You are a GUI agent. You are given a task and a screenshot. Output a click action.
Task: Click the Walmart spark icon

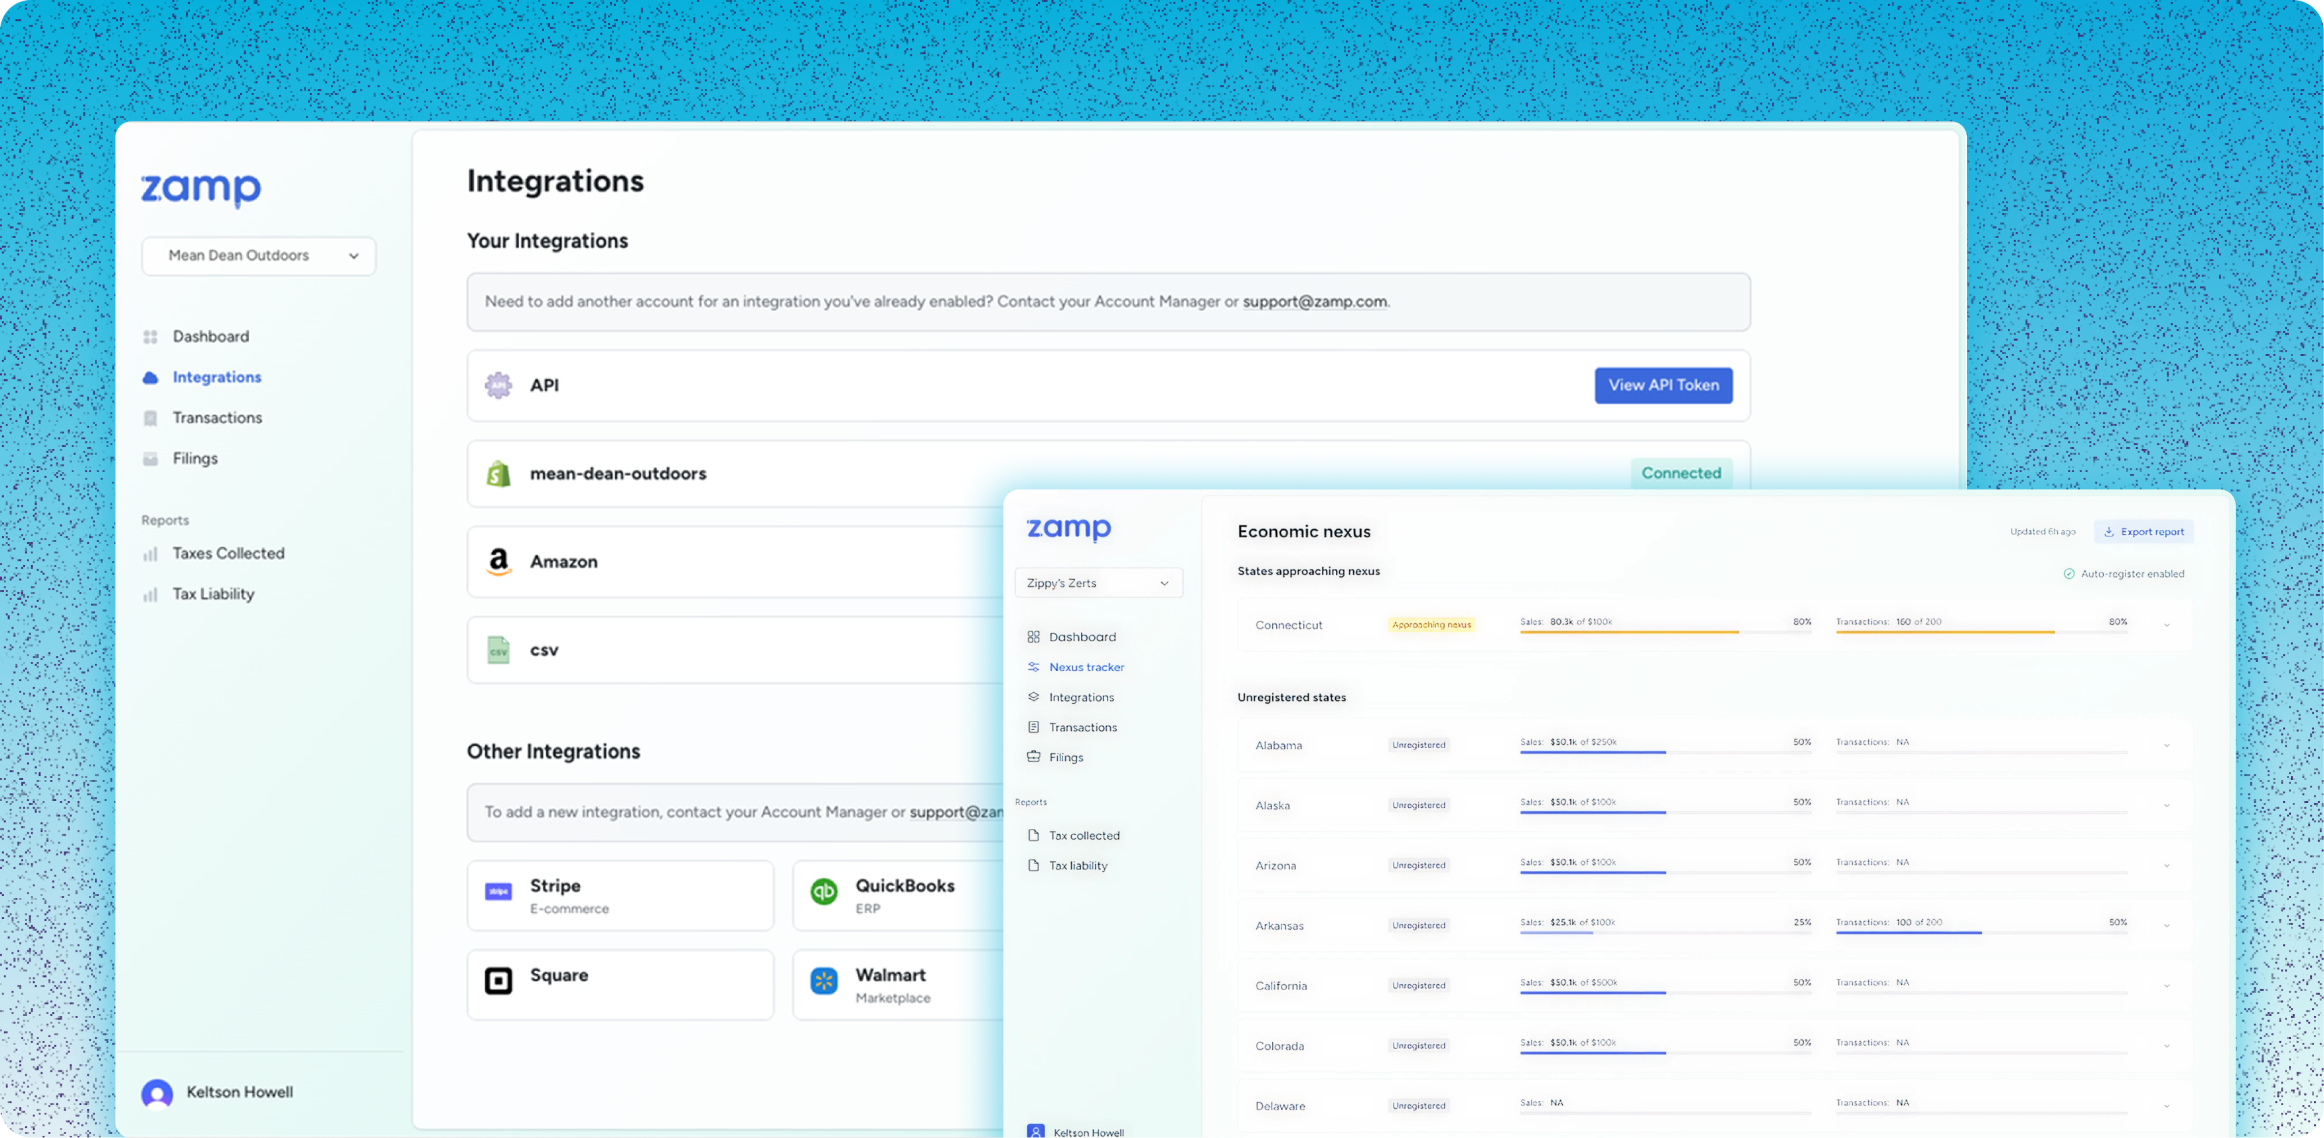[824, 980]
